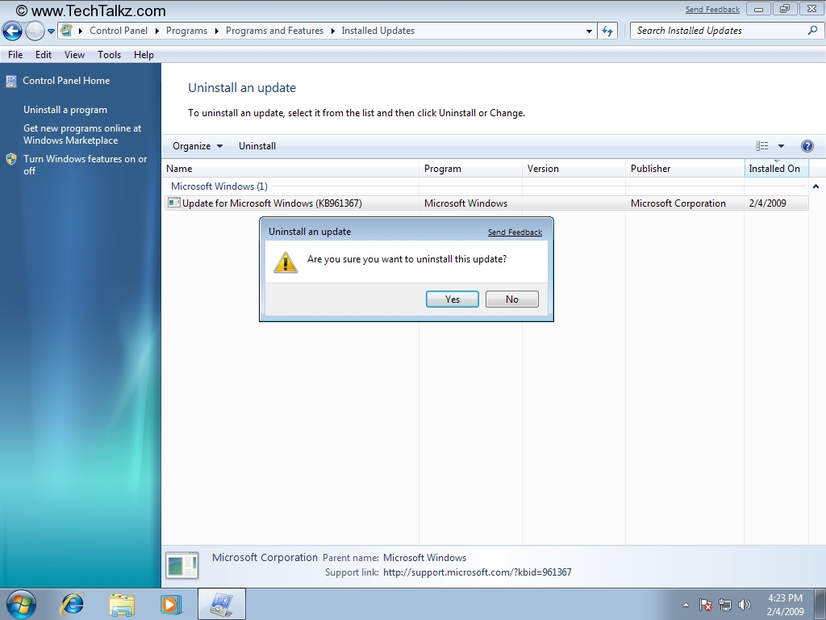The image size is (826, 620).
Task: Open the views dropdown arrow
Action: pos(781,146)
